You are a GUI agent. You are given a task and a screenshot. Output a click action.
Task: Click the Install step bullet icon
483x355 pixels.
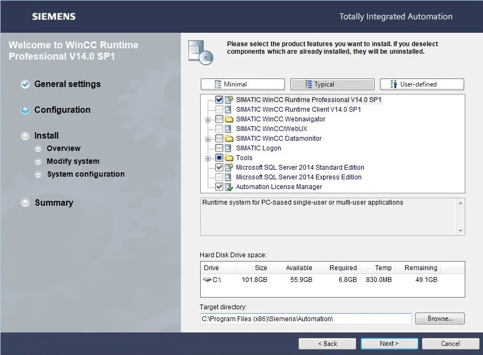(25, 136)
